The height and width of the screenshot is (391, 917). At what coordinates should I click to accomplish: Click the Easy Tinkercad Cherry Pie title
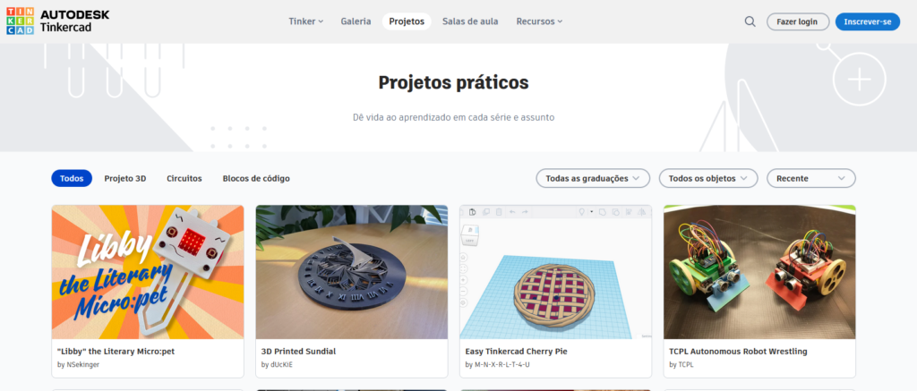click(516, 352)
